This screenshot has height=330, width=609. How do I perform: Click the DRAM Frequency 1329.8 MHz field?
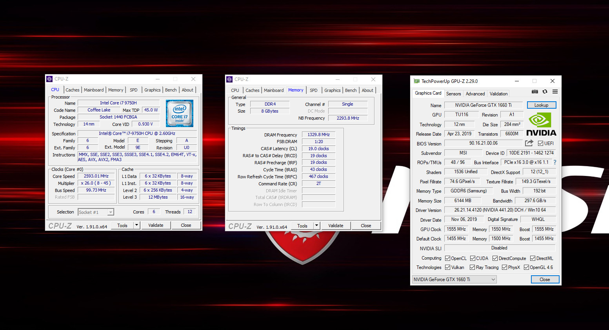tap(318, 135)
